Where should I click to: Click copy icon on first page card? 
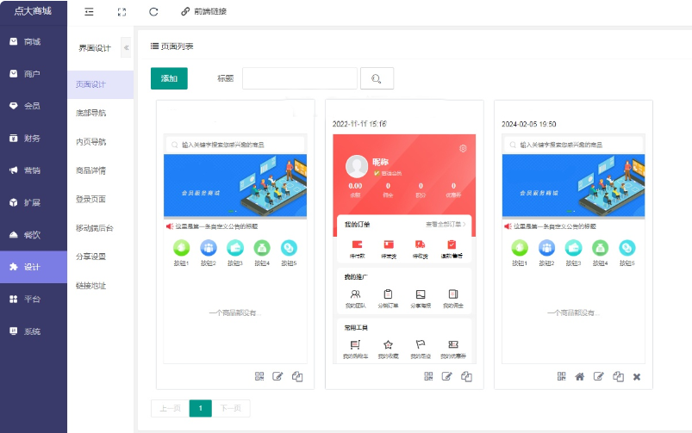pos(297,376)
